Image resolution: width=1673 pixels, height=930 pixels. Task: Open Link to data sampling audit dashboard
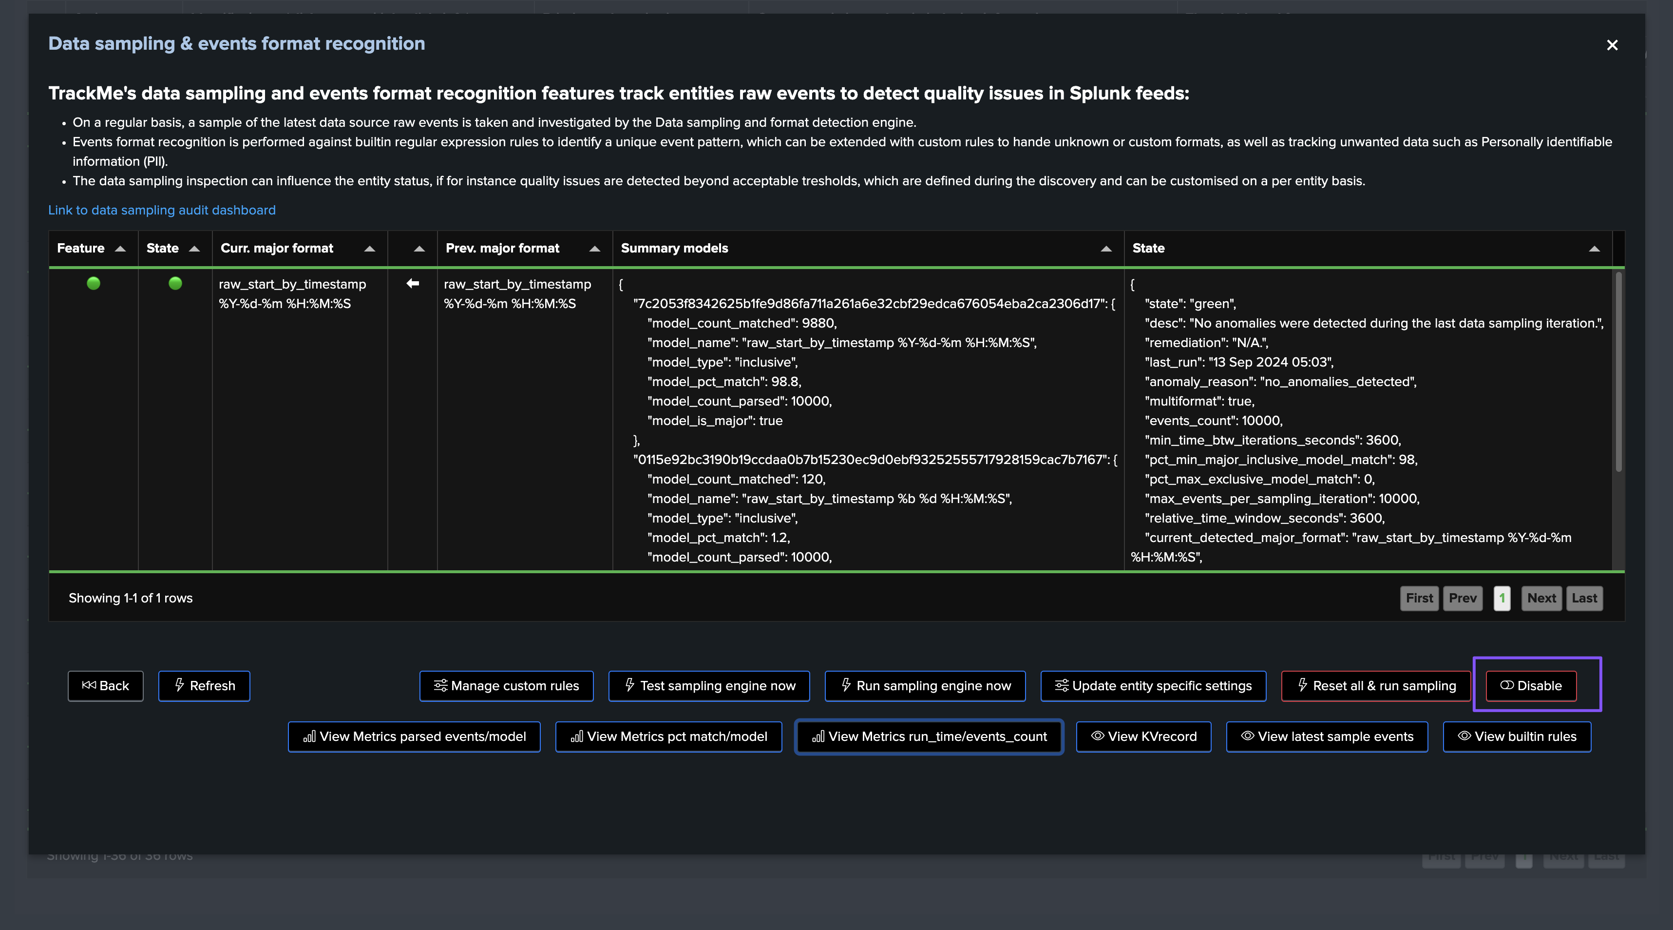pos(162,210)
